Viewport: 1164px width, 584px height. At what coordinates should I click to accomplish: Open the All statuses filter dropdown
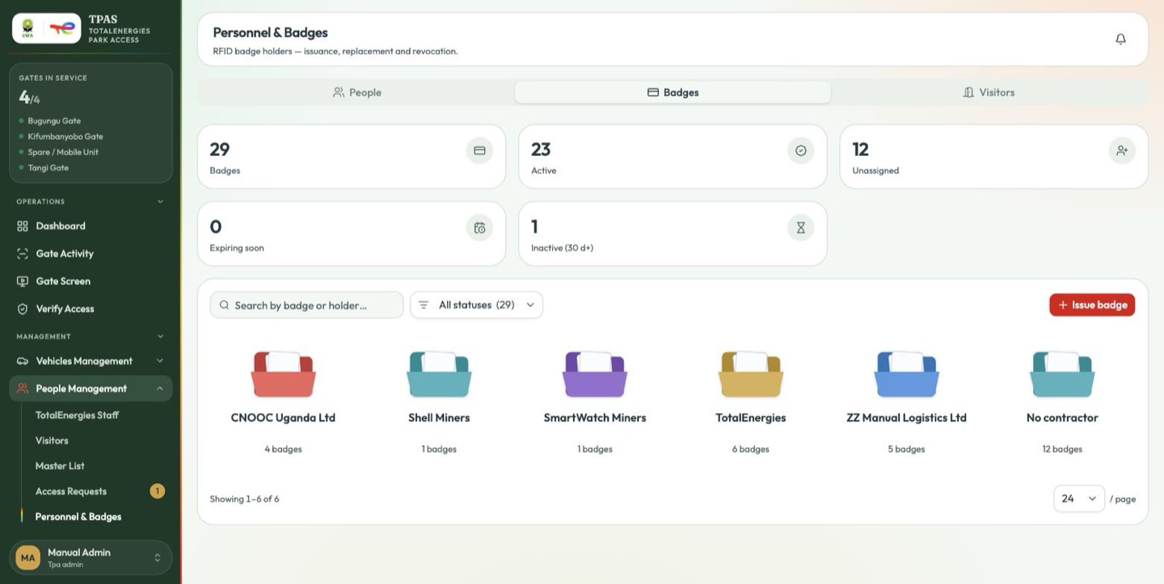477,305
